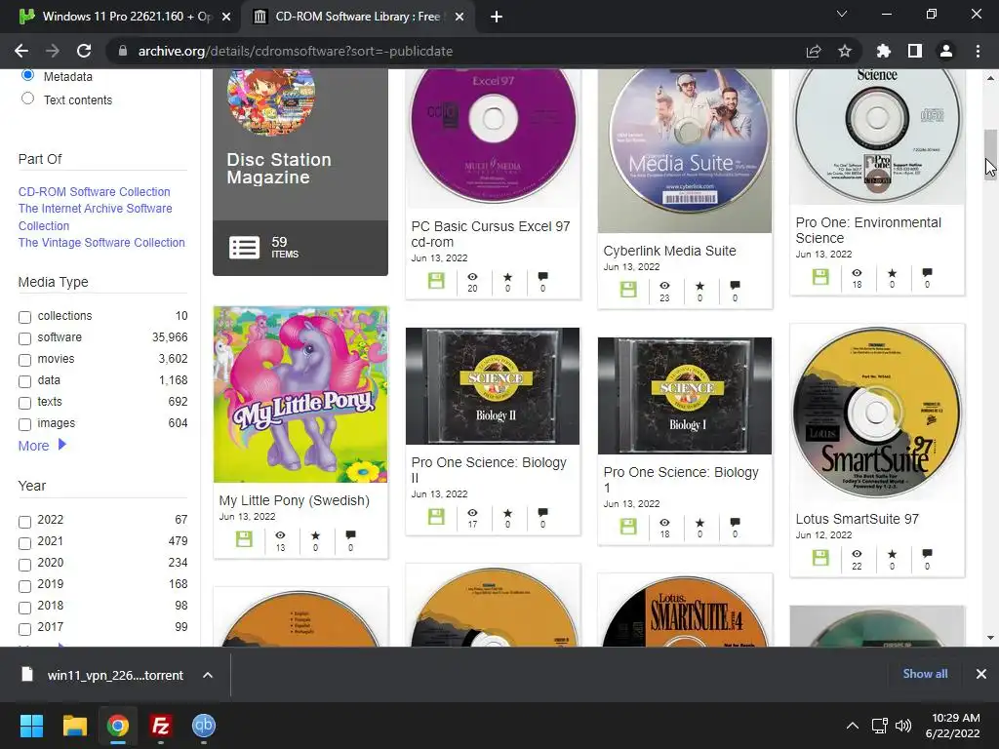Click the scrollbar down arrow
The width and height of the screenshot is (999, 749).
point(990,638)
